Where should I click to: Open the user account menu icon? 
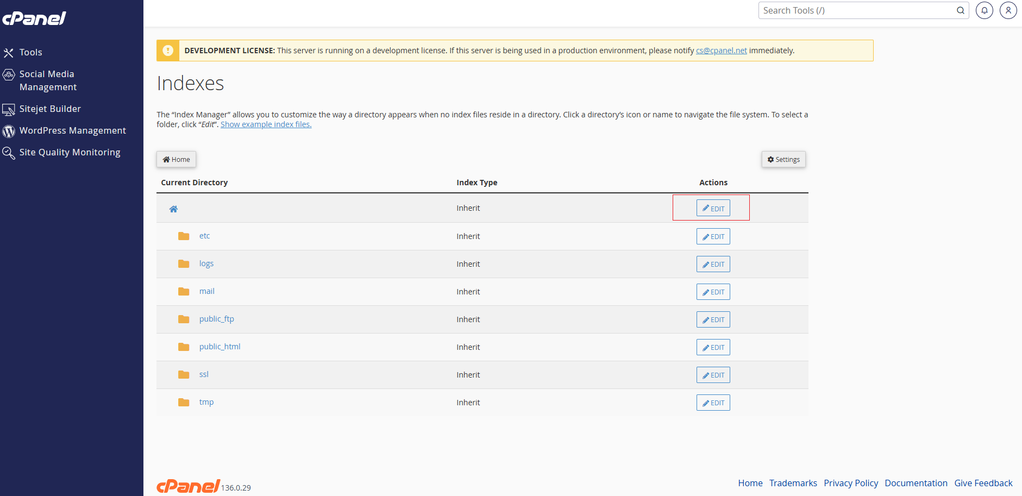point(1008,10)
